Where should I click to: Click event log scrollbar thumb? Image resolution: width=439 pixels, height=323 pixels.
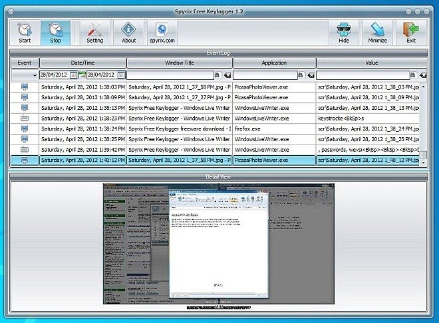pyautogui.click(x=423, y=155)
